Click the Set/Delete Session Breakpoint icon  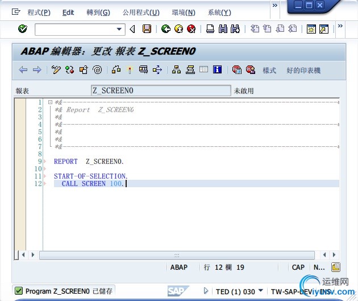pyautogui.click(x=237, y=69)
